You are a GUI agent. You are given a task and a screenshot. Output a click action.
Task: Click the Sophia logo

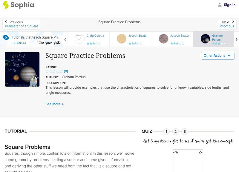[19, 5]
